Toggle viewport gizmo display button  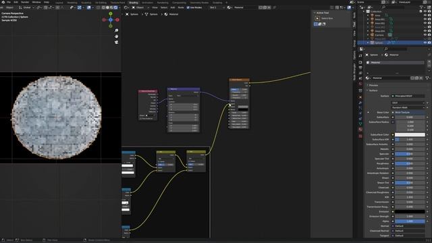(x=80, y=7)
